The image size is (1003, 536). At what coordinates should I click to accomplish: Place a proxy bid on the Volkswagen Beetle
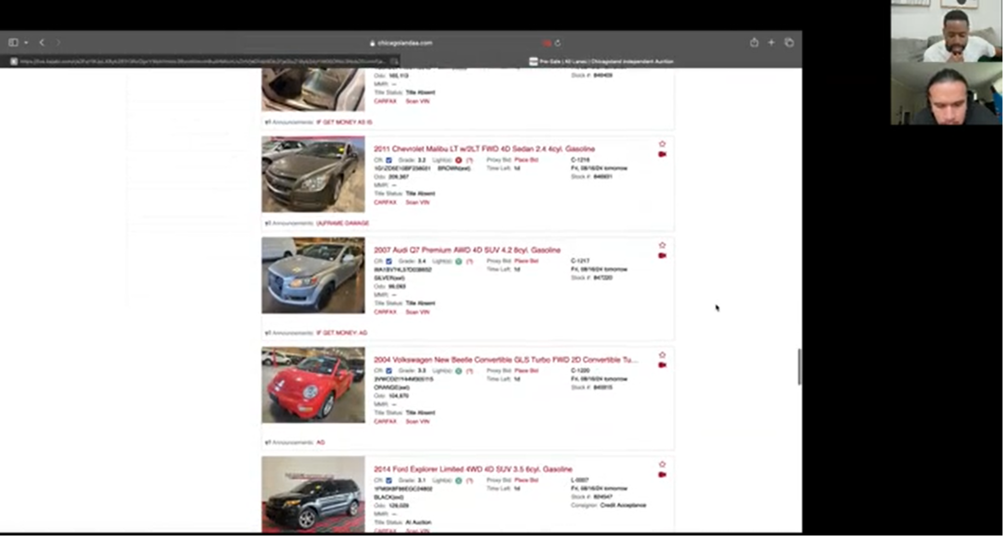526,371
